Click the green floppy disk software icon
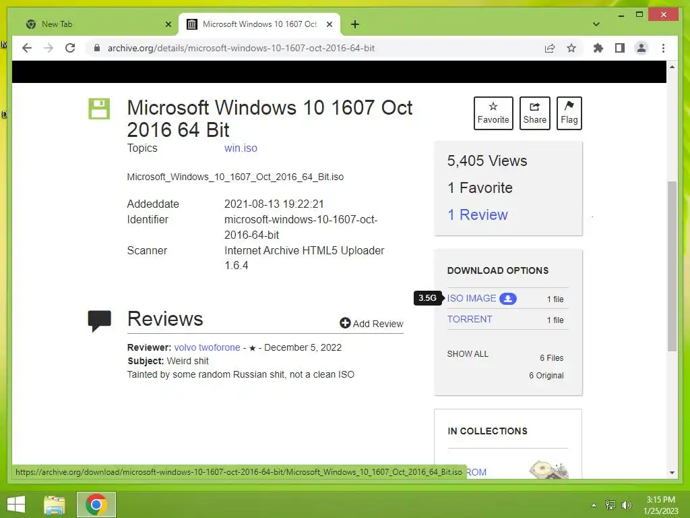Viewport: 690px width, 518px height. click(99, 109)
